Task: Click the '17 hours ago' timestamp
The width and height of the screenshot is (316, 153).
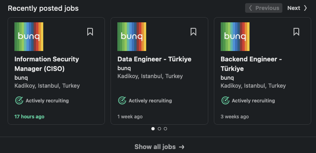Action: tap(29, 116)
